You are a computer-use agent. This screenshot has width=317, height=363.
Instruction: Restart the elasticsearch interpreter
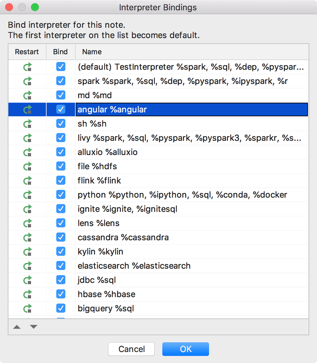click(27, 265)
